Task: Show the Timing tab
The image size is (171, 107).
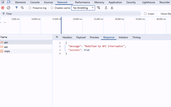Action: (136, 37)
